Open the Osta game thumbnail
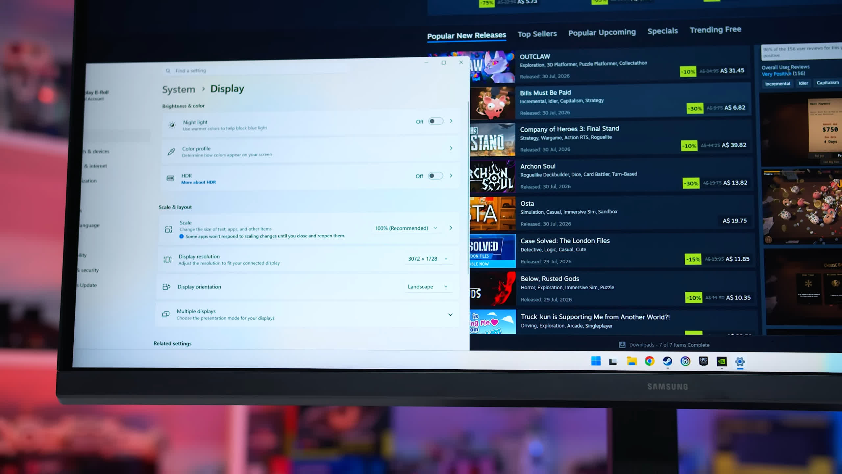This screenshot has width=842, height=474. 492,214
